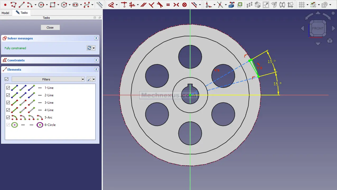
Task: Collapse the Solver messages section
Action: click(96, 38)
